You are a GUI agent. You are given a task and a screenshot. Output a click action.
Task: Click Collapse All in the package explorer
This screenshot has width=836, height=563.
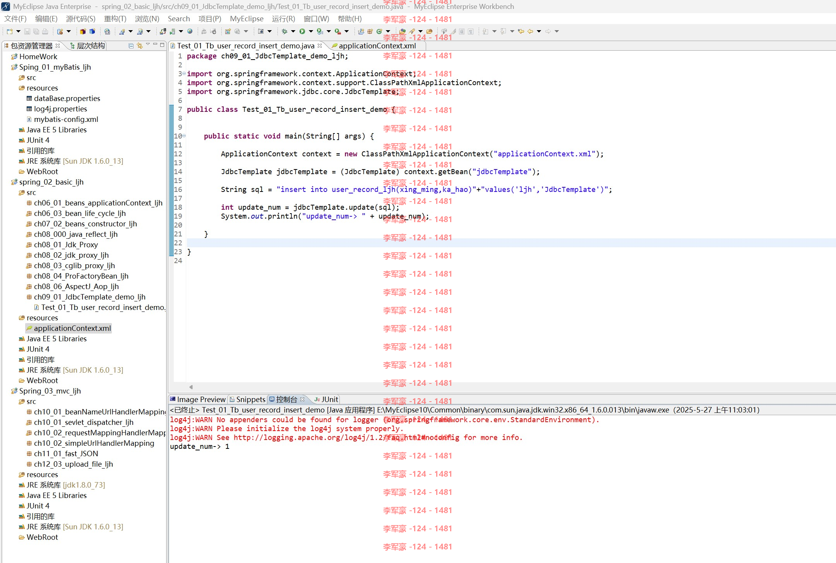click(131, 46)
